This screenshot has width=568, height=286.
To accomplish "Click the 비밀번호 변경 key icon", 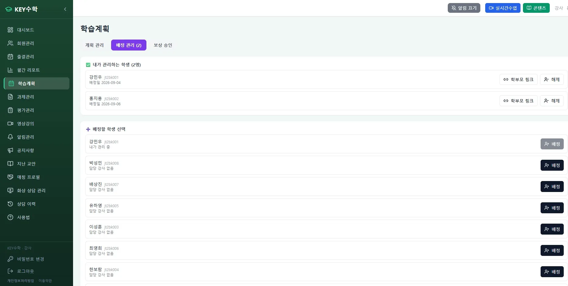I will click(10, 259).
